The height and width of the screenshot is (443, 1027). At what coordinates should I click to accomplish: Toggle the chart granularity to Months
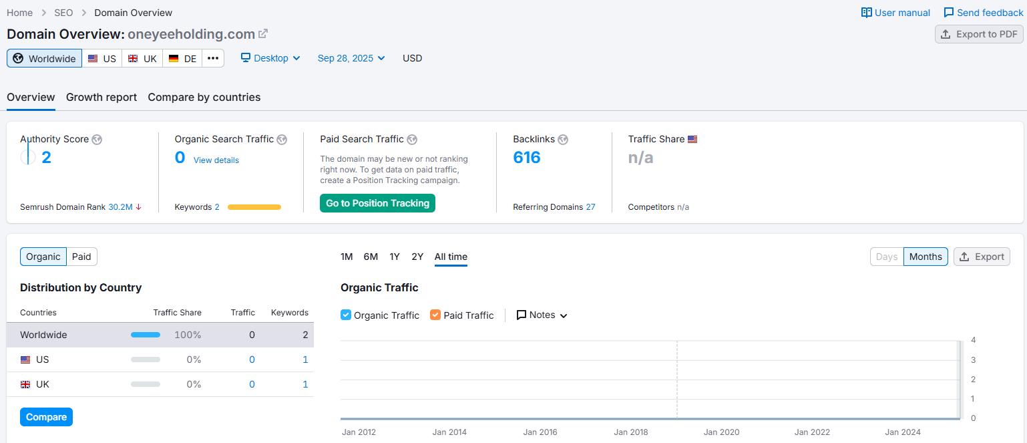[x=926, y=257]
